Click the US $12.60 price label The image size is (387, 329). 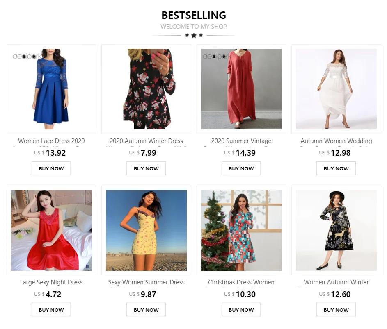point(335,294)
